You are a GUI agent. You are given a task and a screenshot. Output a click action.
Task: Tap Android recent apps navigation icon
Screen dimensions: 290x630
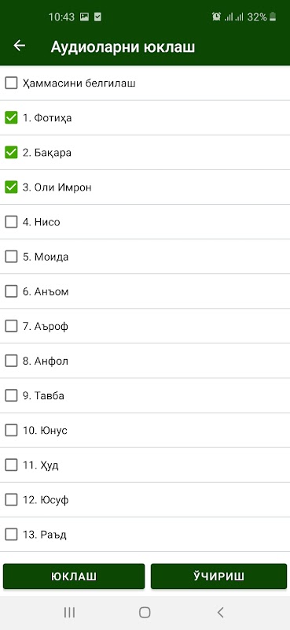[69, 613]
